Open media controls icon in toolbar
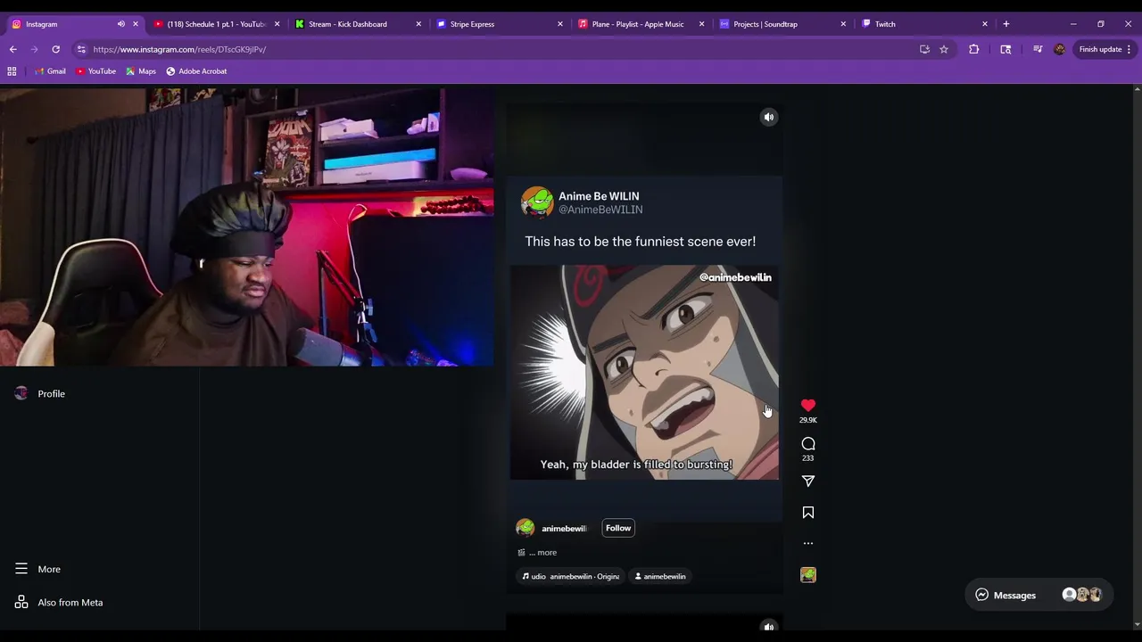This screenshot has height=642, width=1142. [x=1038, y=49]
